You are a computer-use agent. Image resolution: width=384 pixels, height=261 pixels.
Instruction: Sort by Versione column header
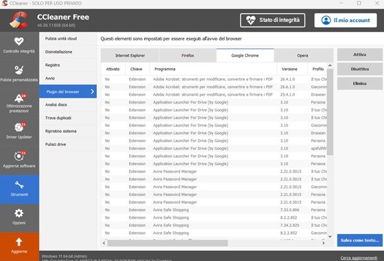click(292, 69)
